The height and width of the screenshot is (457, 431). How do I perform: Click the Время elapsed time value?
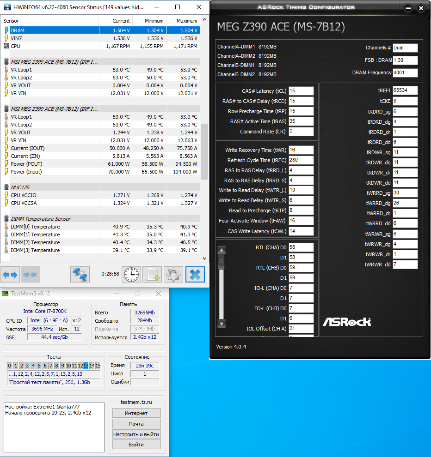145,366
